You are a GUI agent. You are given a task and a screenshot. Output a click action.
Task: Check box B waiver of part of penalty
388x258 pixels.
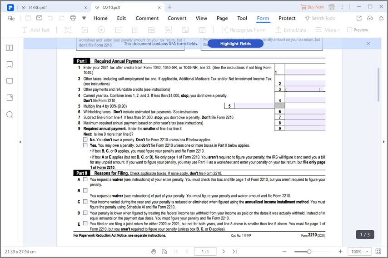coord(85,190)
